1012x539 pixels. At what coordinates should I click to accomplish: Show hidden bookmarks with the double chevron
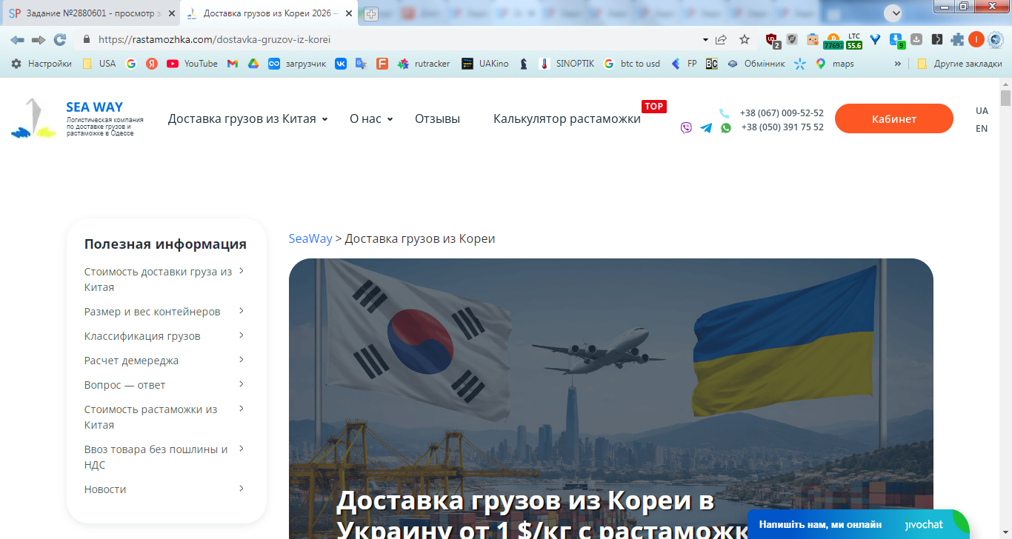coord(898,64)
